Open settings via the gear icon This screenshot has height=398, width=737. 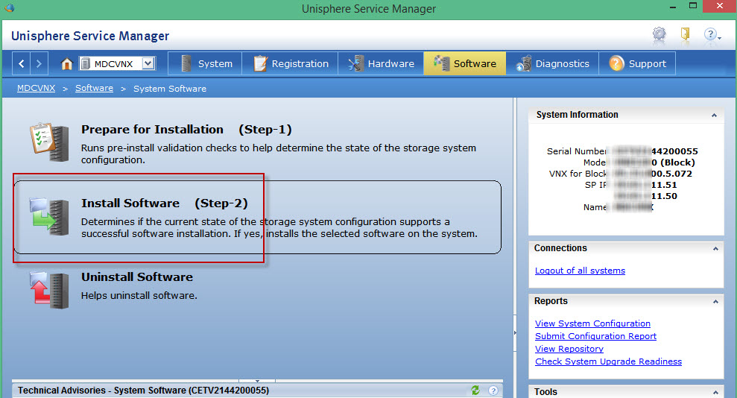tap(659, 34)
